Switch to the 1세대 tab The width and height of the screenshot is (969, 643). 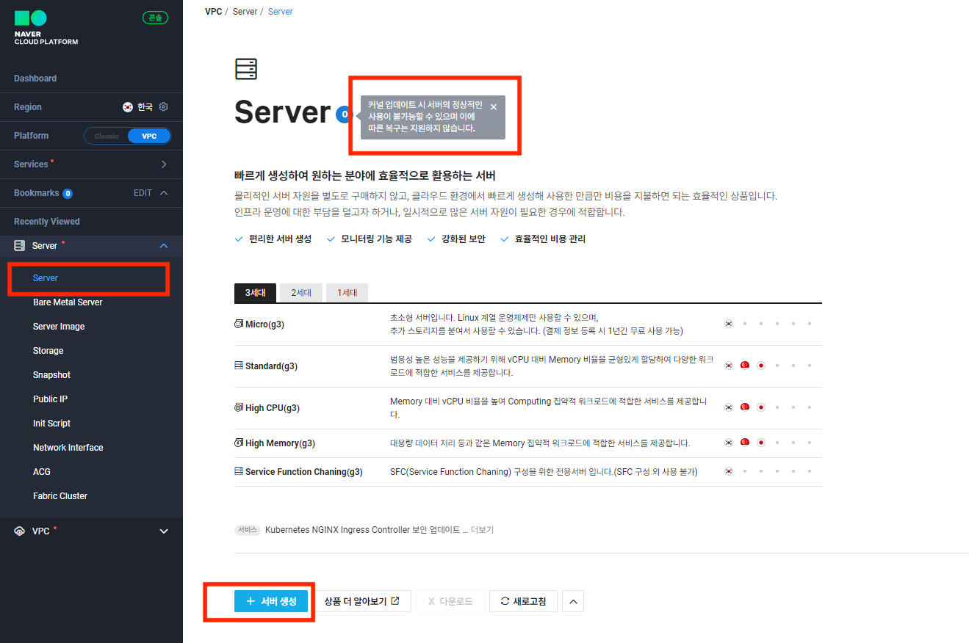point(347,293)
